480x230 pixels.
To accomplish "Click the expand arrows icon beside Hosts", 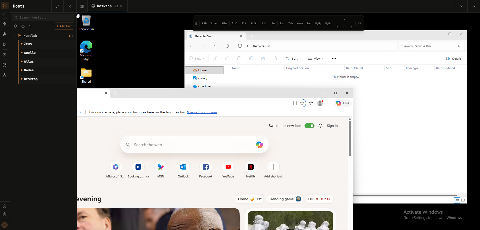I will pos(57,6).
